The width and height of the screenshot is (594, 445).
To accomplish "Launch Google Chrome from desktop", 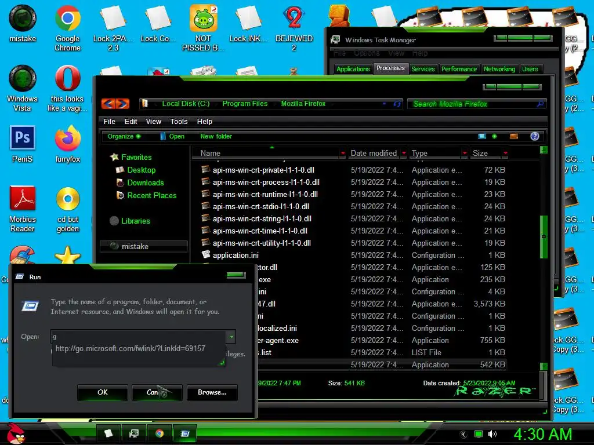I will pos(67,28).
